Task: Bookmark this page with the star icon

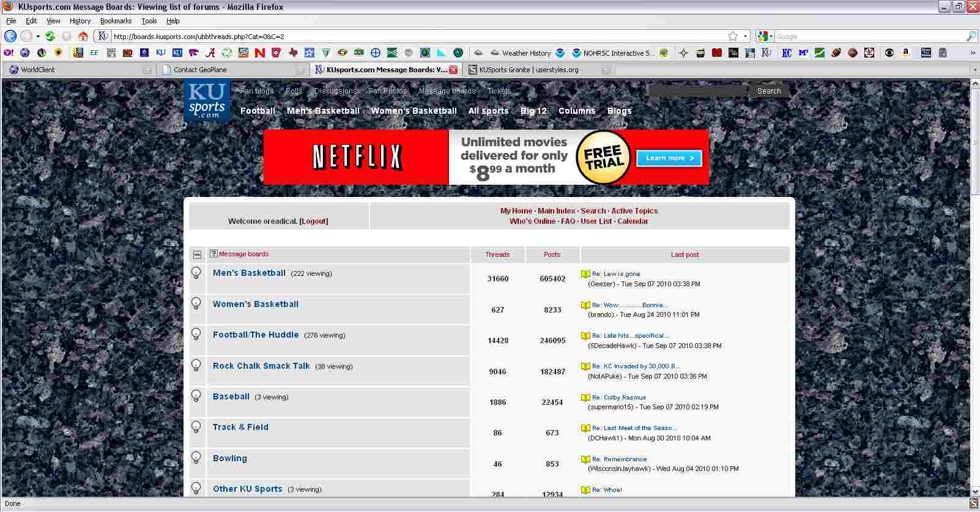Action: click(733, 36)
